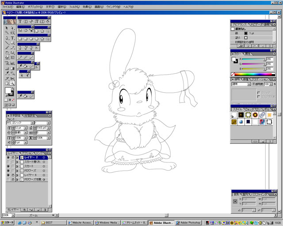Image resolution: width=283 pixels, height=226 pixels.
Task: Hide レイヤー 6 with its eye icon
Action: tap(8, 175)
